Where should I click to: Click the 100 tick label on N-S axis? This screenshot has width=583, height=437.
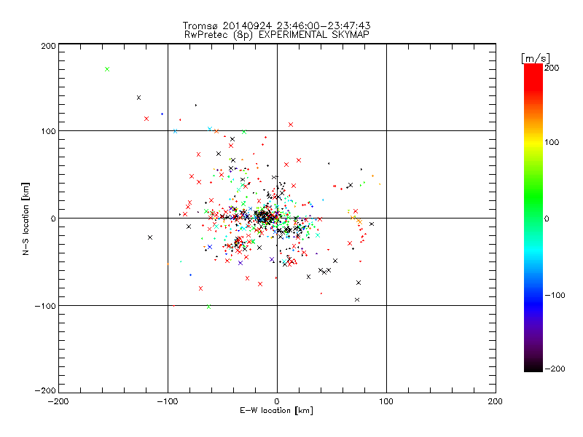point(48,131)
